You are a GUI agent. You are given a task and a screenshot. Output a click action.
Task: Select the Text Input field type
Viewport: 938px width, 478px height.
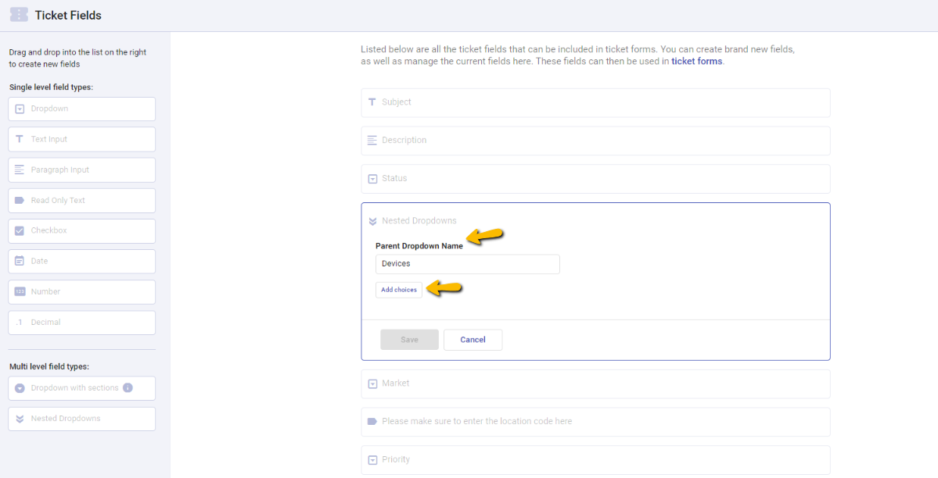click(x=82, y=139)
